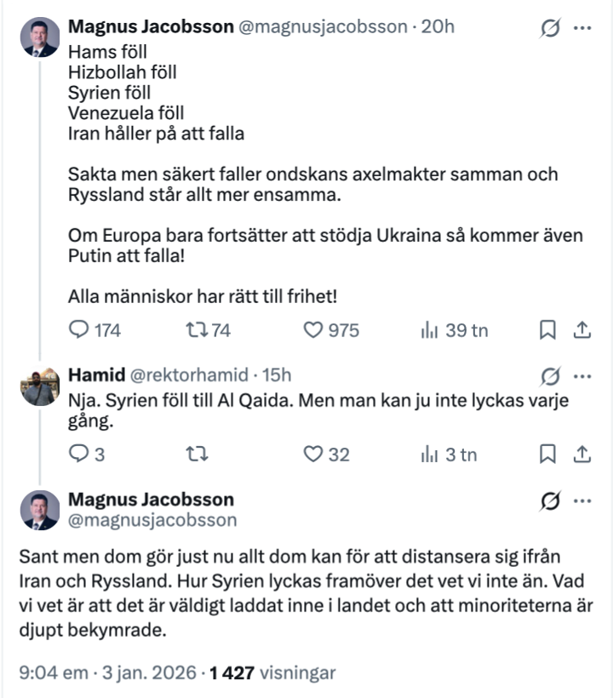Reply to Magnus Jacobsson's original post

(78, 330)
